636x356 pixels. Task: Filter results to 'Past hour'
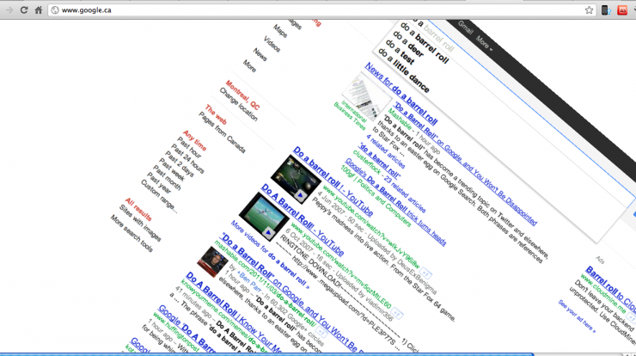click(190, 148)
